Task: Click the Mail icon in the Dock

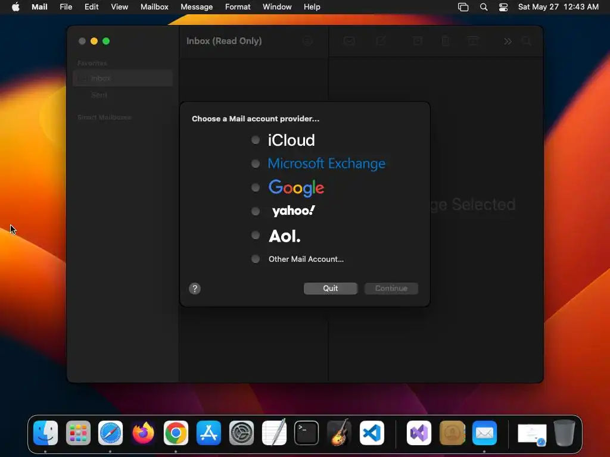Action: [484, 433]
